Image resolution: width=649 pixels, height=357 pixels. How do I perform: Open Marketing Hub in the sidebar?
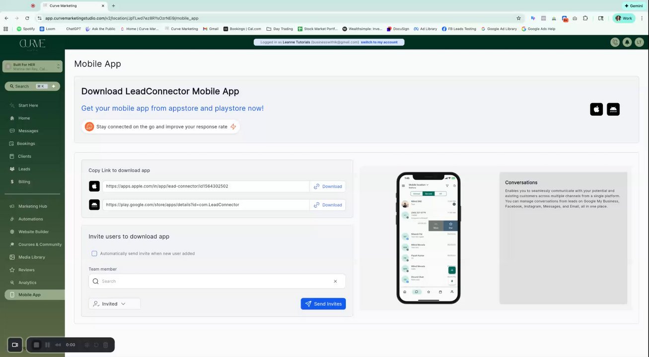tap(32, 206)
